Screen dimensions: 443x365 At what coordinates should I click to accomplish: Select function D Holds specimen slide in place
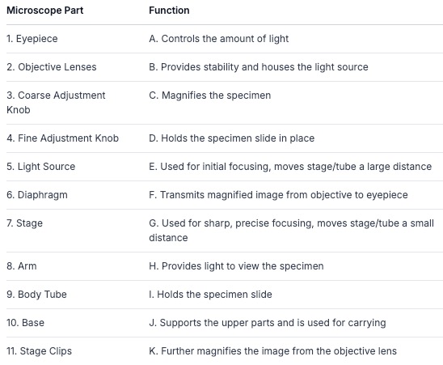point(232,138)
